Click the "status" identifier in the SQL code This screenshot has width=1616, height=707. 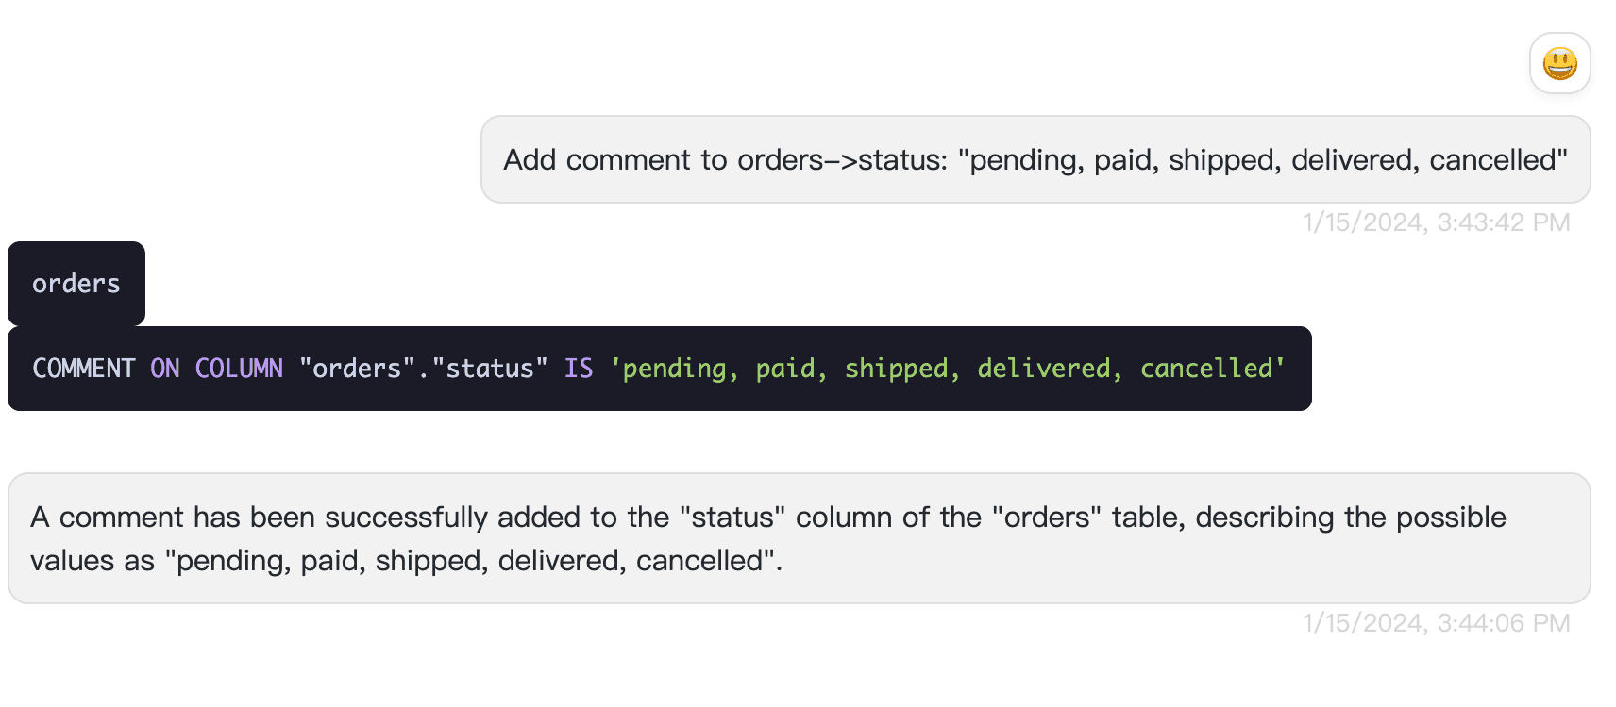click(x=490, y=369)
